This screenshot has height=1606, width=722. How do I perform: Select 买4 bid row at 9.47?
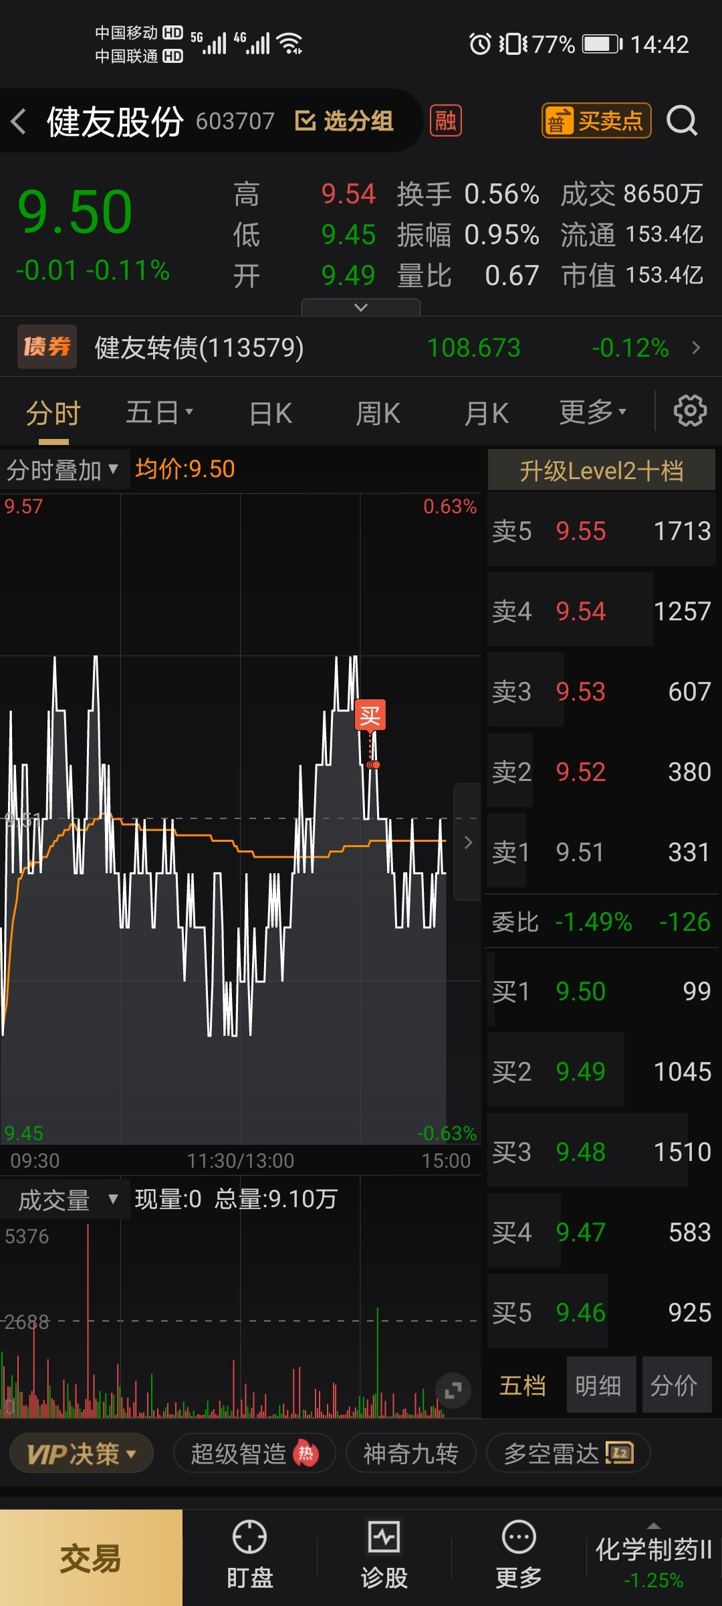click(601, 1232)
